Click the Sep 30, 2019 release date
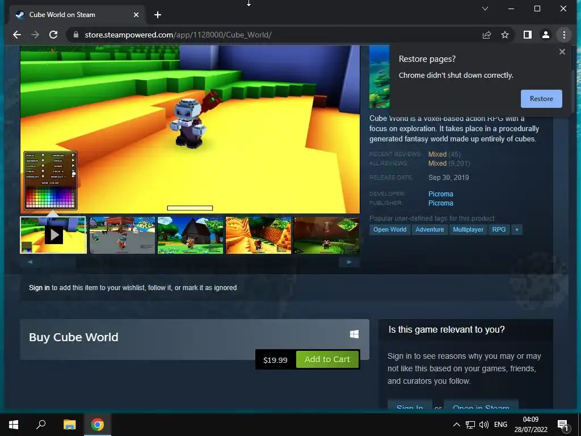Screen dimensions: 581x436 [x=448, y=178]
